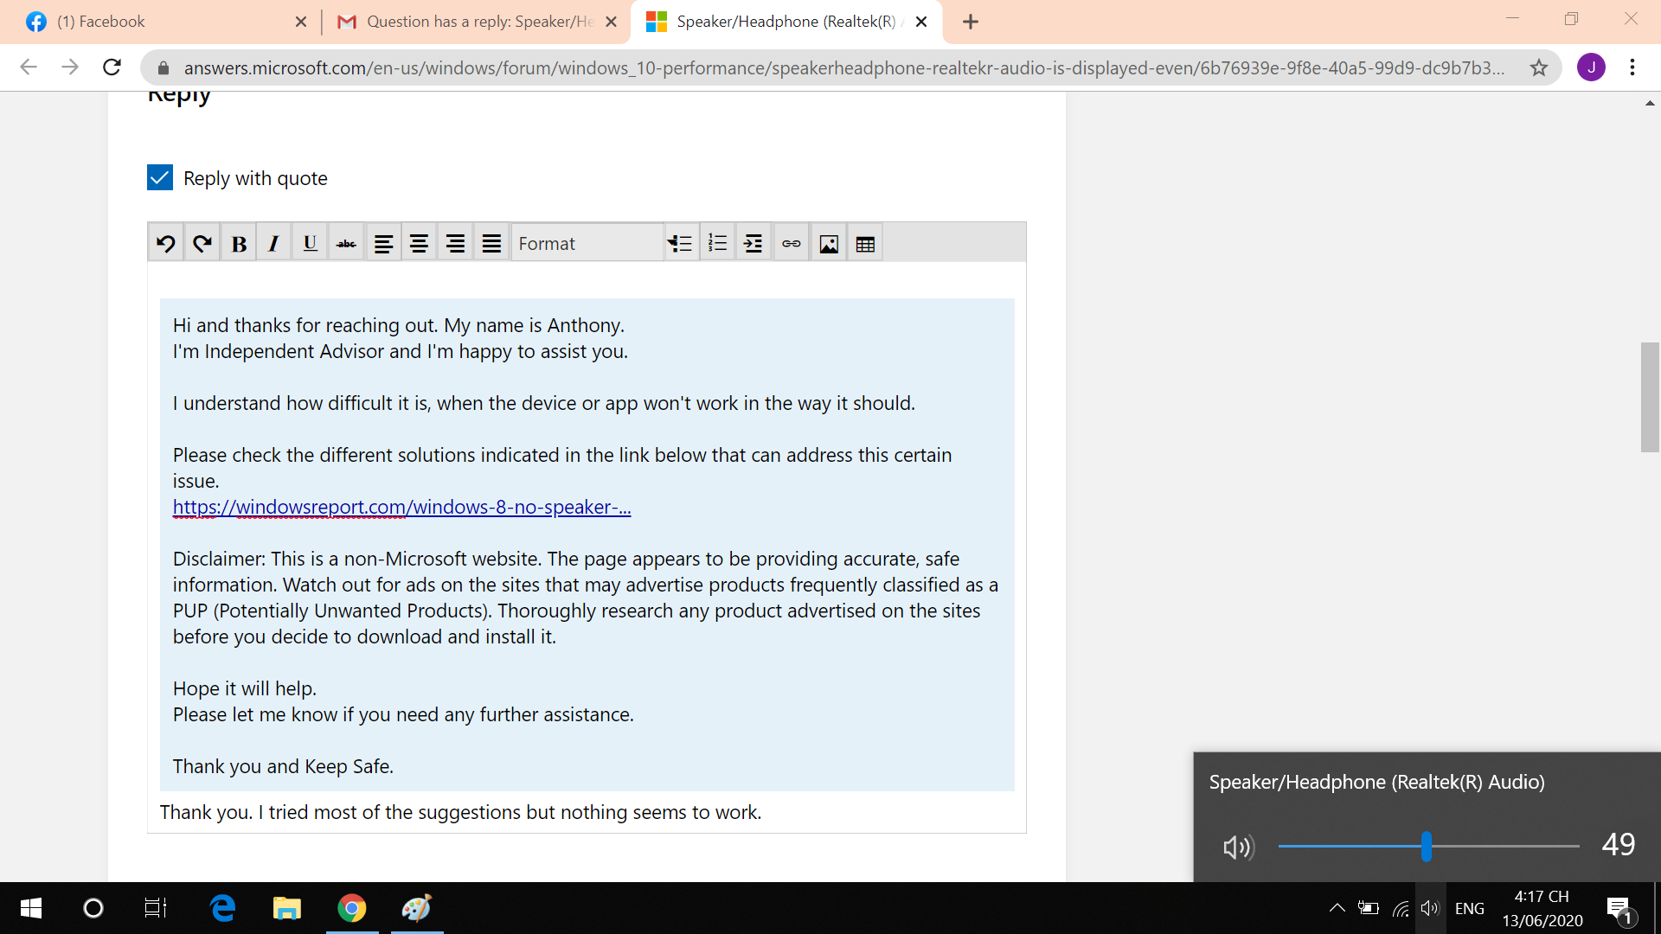Click the Undo icon in editor toolbar
The image size is (1661, 934).
(x=166, y=244)
